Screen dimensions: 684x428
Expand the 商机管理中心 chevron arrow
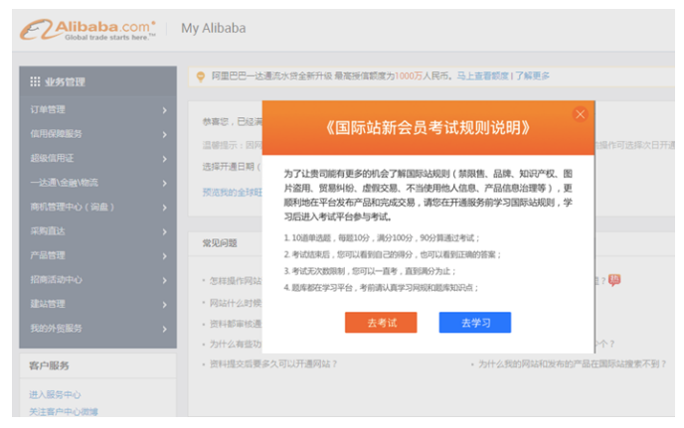click(164, 208)
